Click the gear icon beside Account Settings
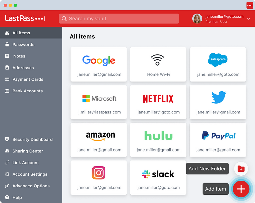This screenshot has width=255, height=203. click(7, 174)
